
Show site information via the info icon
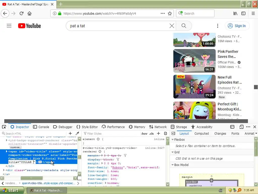(x=55, y=13)
